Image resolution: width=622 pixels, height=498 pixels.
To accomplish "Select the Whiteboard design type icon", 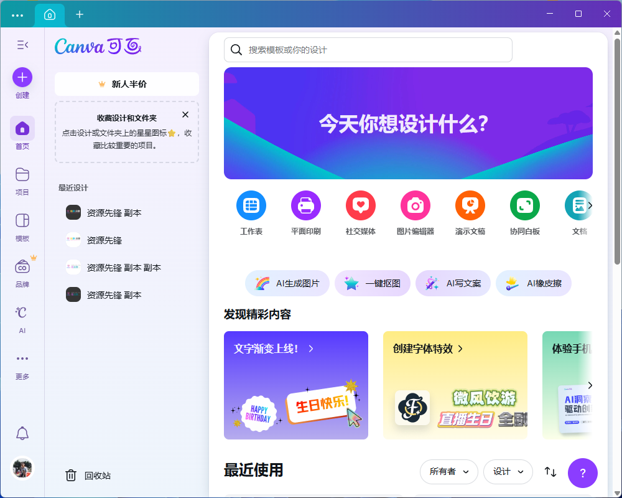I will click(x=525, y=205).
